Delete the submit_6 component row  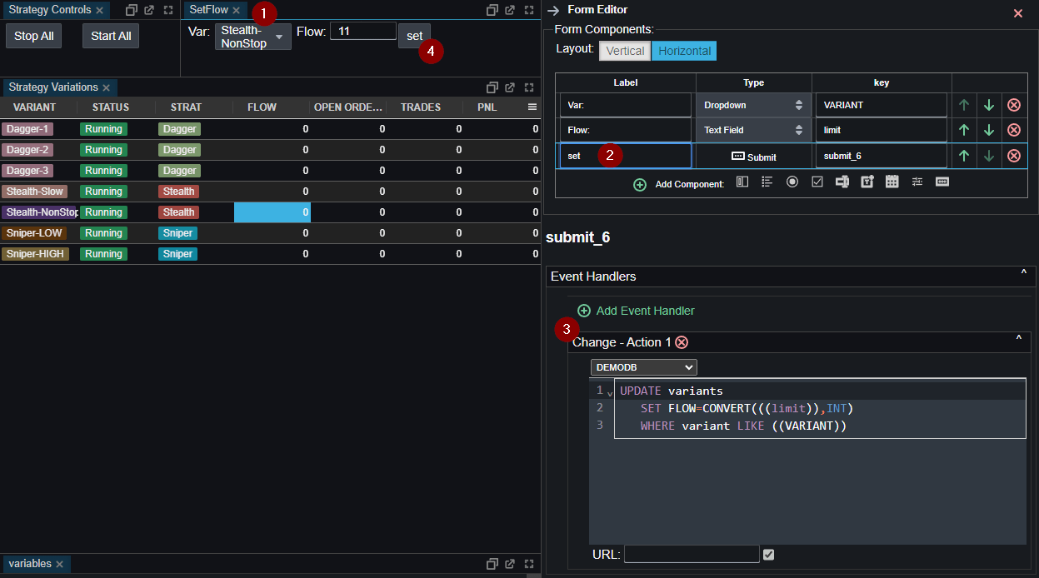coord(1014,156)
